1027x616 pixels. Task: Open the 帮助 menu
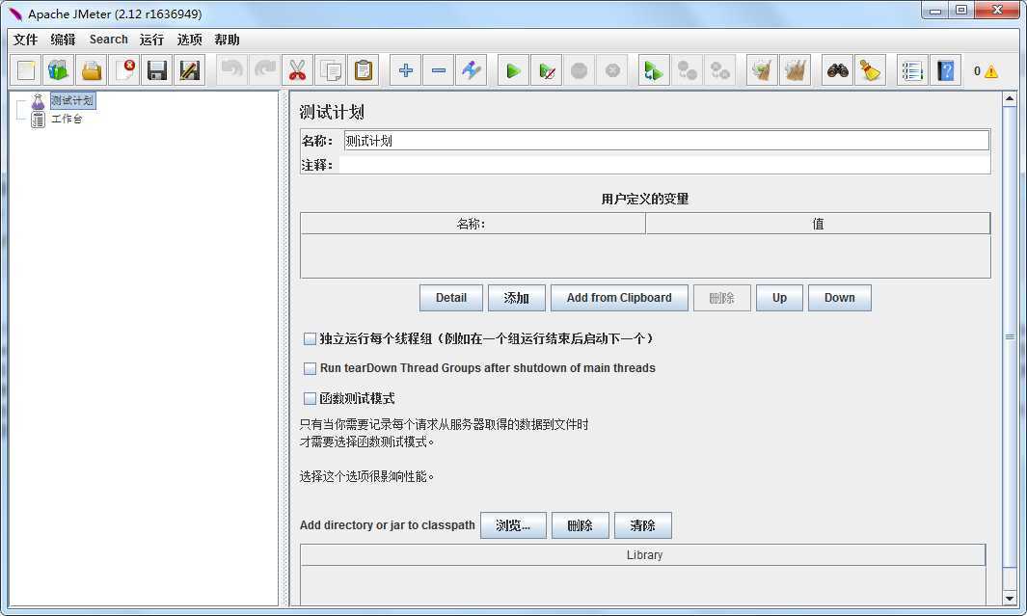tap(227, 40)
